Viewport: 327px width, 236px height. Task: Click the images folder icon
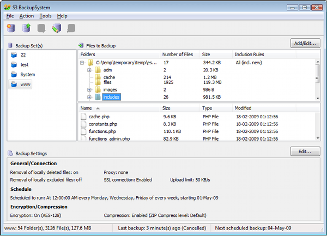[x=98, y=89]
